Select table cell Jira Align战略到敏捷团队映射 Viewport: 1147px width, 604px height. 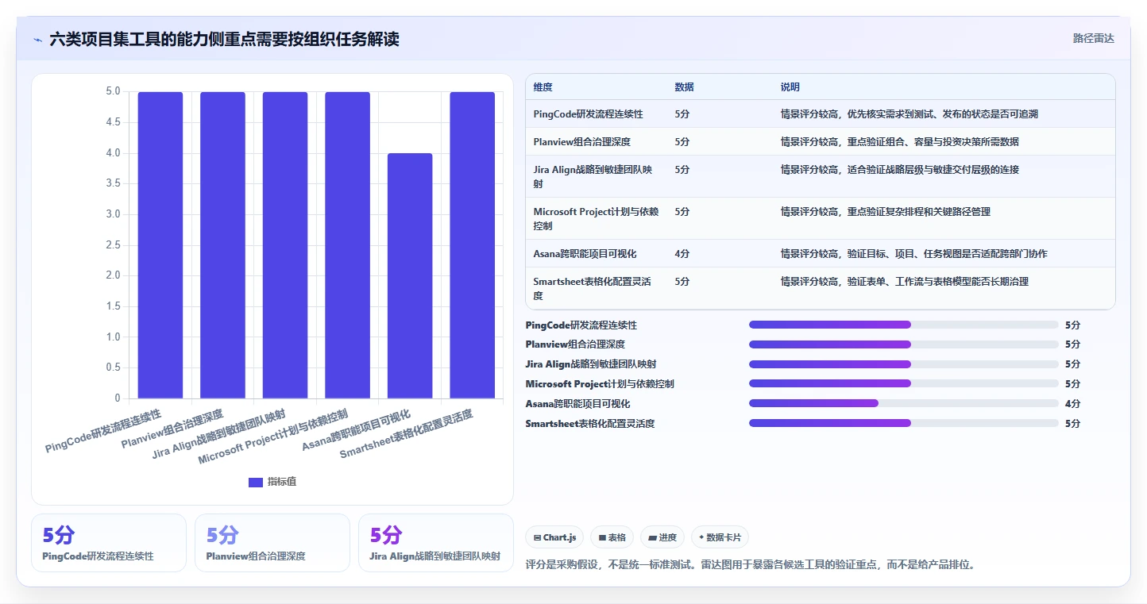point(594,176)
